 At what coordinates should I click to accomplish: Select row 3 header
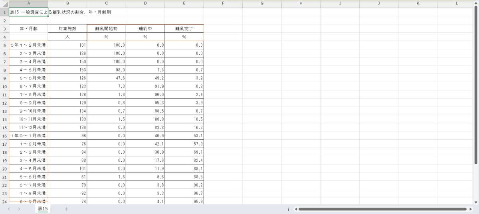coord(4,29)
